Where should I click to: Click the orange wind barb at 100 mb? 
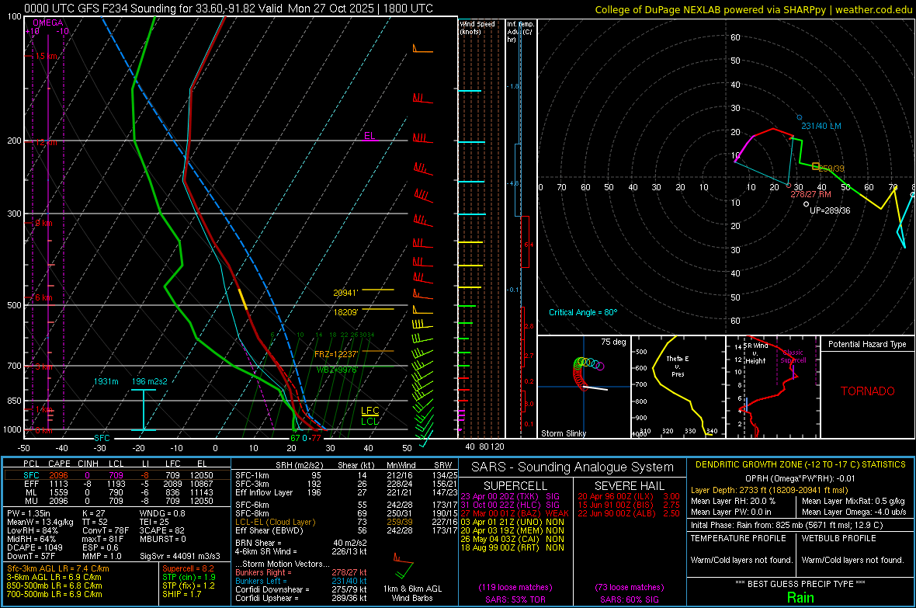click(422, 48)
